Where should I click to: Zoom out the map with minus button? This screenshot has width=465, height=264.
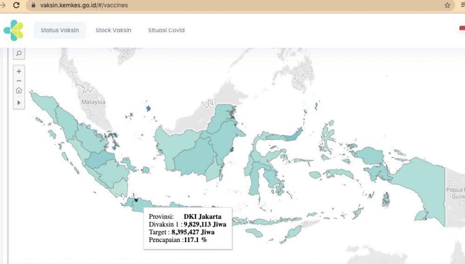19,81
